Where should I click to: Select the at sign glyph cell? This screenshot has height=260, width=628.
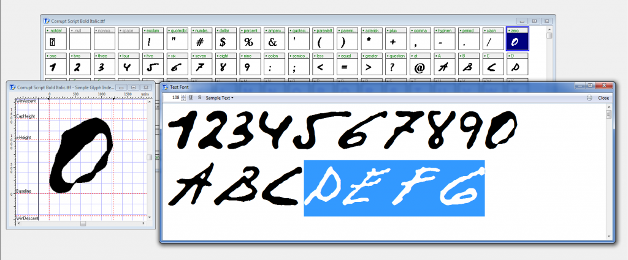pos(420,64)
